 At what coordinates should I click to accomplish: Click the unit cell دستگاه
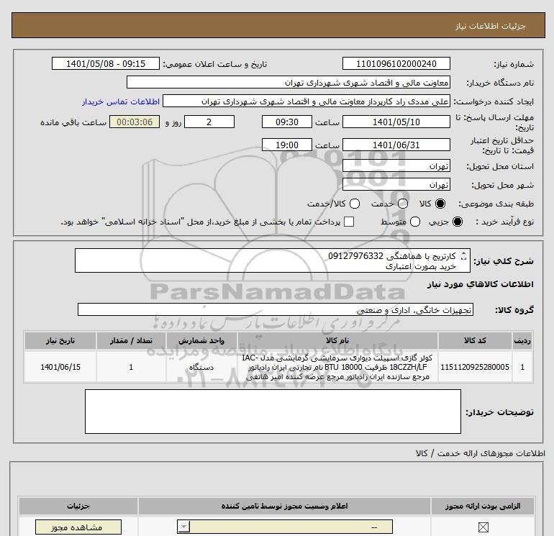(201, 367)
